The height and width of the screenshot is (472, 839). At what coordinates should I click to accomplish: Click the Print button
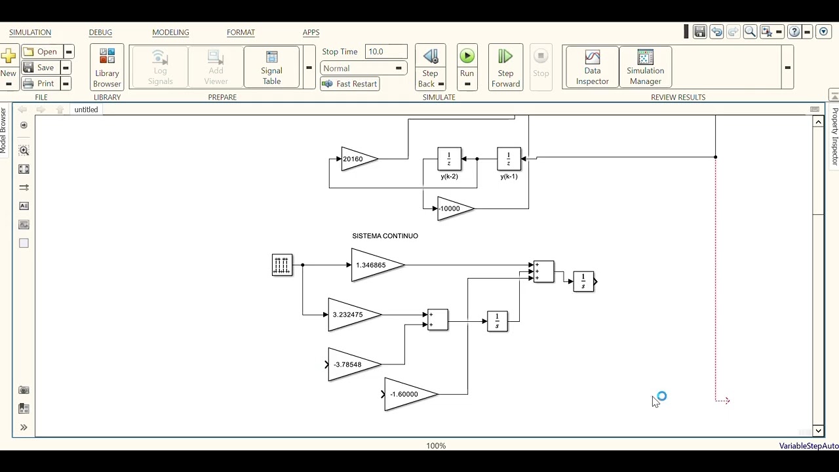(41, 83)
